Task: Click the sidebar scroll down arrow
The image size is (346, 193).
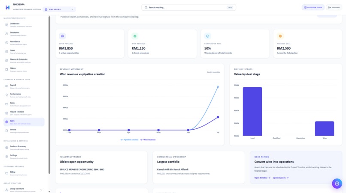Action: pyautogui.click(x=49, y=191)
